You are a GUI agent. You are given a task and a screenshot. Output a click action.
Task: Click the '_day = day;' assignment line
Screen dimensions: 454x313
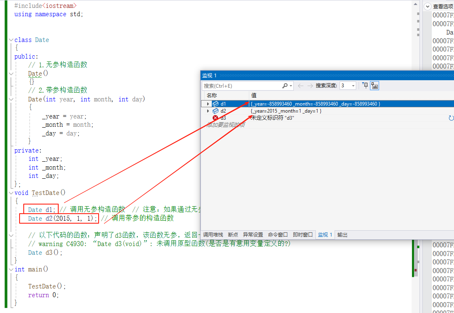tap(60, 133)
